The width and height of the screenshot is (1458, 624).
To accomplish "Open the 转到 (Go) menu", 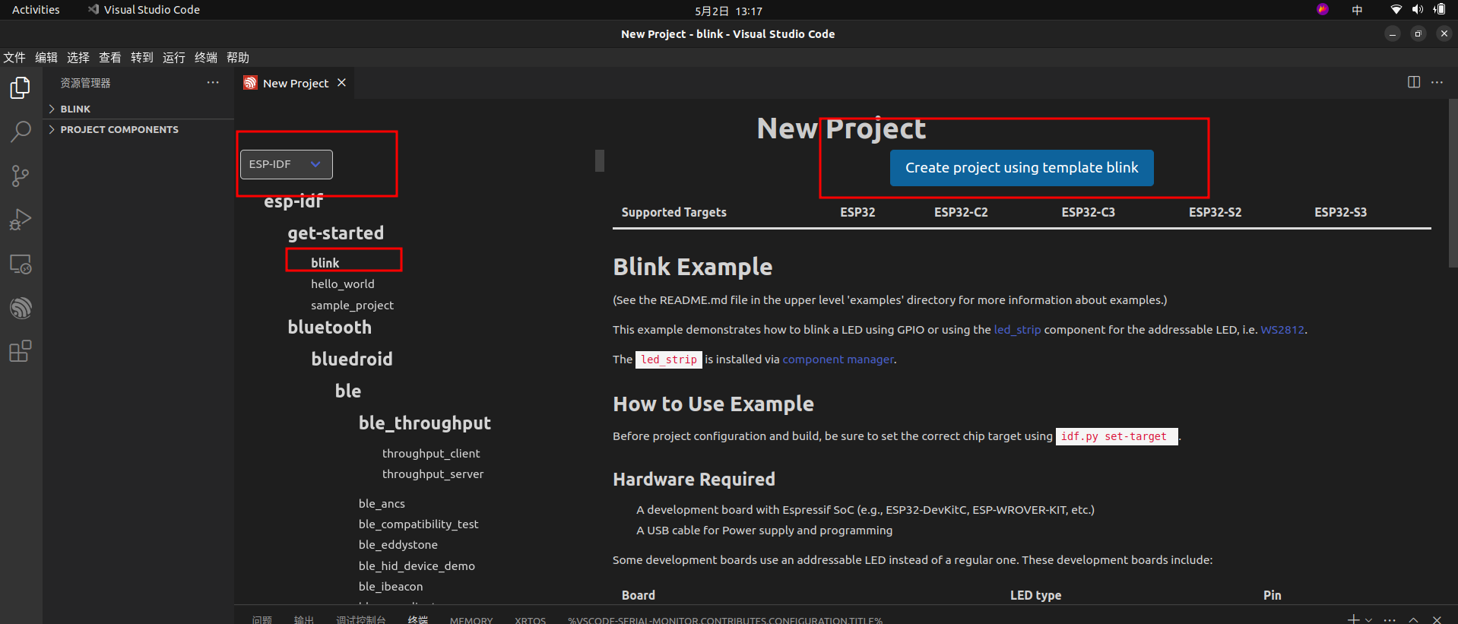I will pos(142,58).
